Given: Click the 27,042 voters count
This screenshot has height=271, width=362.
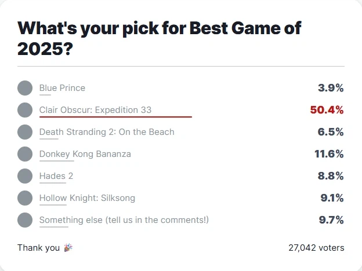Looking at the screenshot, I should click(316, 248).
